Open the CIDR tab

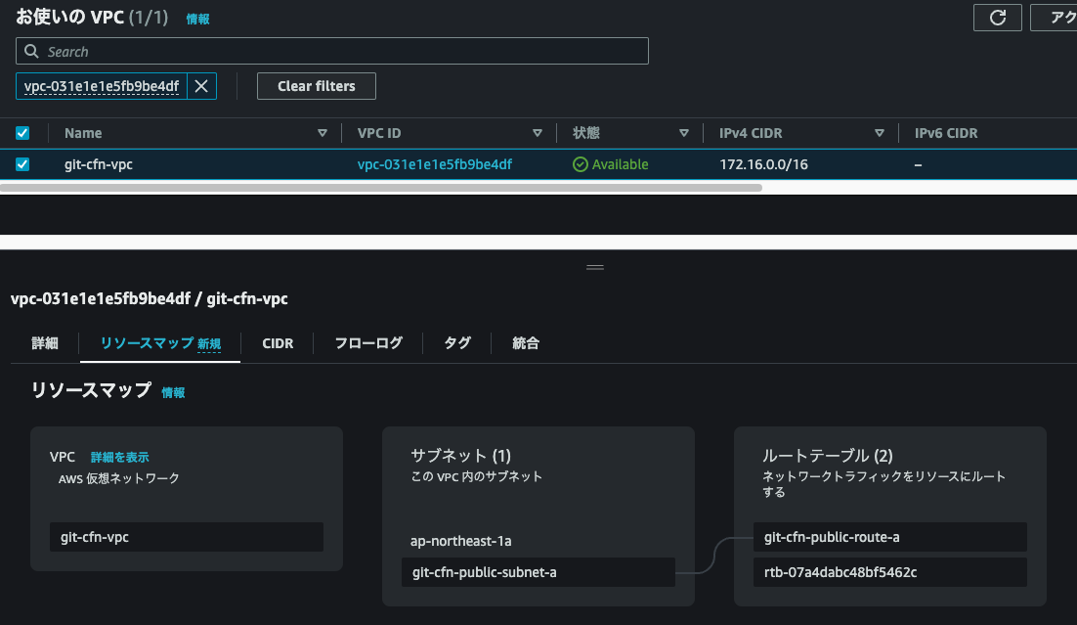click(278, 343)
